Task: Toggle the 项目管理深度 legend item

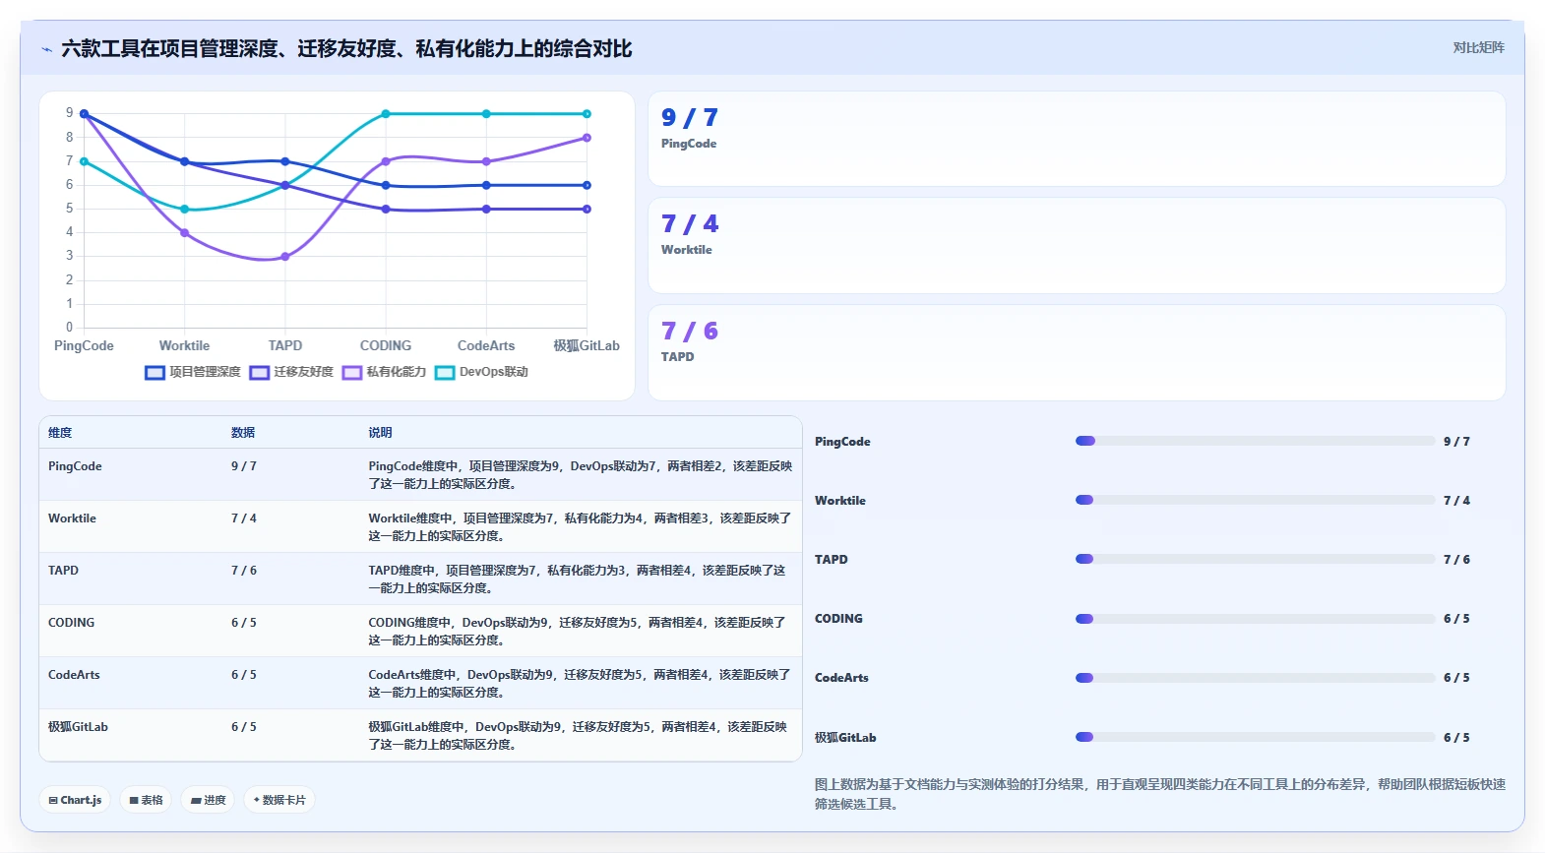Action: [193, 372]
